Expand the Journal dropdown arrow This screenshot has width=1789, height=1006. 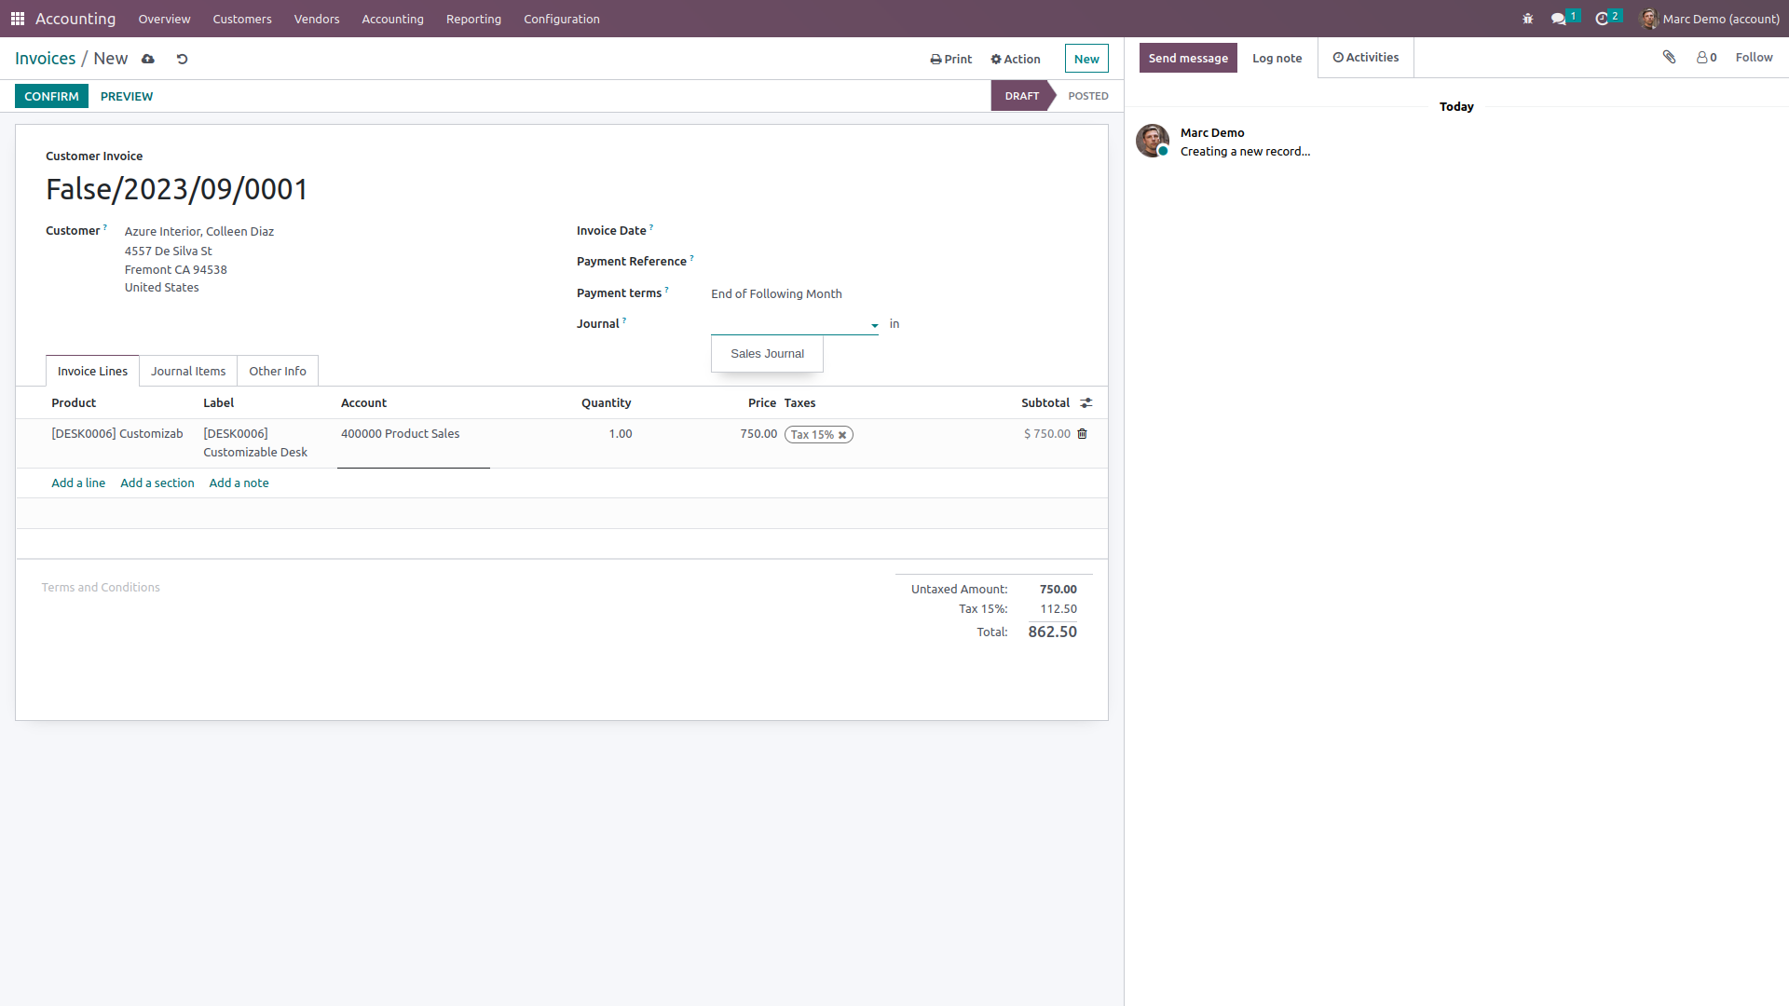874,325
